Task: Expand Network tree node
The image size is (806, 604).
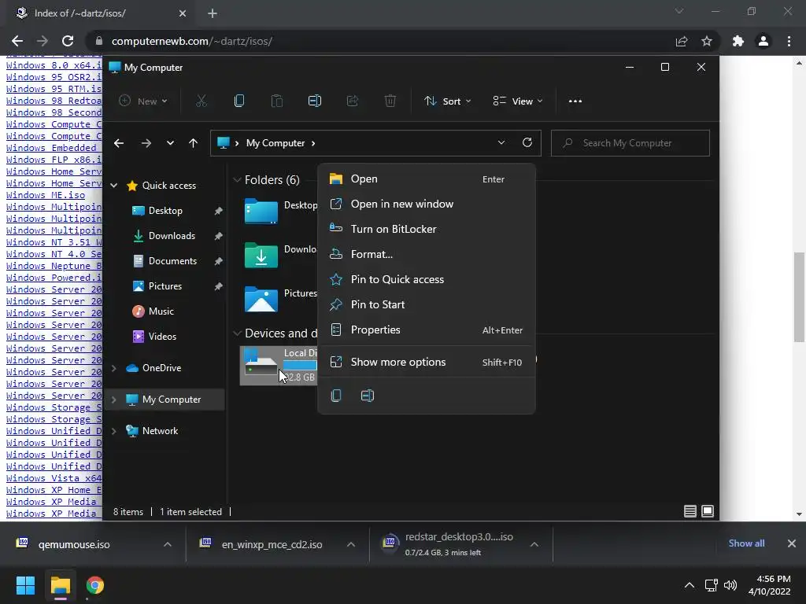Action: (114, 431)
